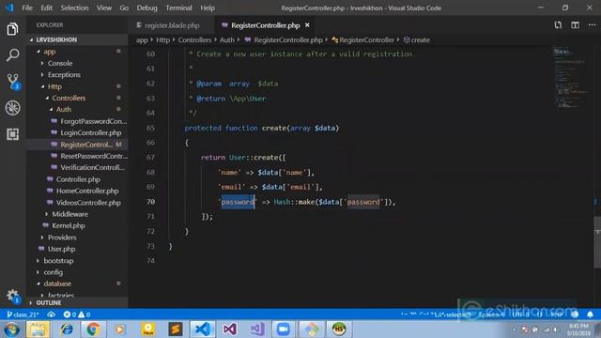Open the Manage gear menu
The image size is (601, 338).
click(12, 296)
